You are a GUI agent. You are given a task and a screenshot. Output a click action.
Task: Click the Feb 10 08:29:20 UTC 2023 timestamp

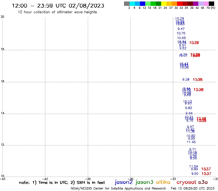pyautogui.click(x=193, y=188)
